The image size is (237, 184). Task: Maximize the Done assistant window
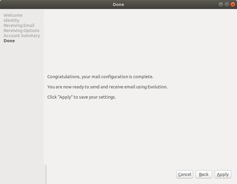click(x=227, y=4)
